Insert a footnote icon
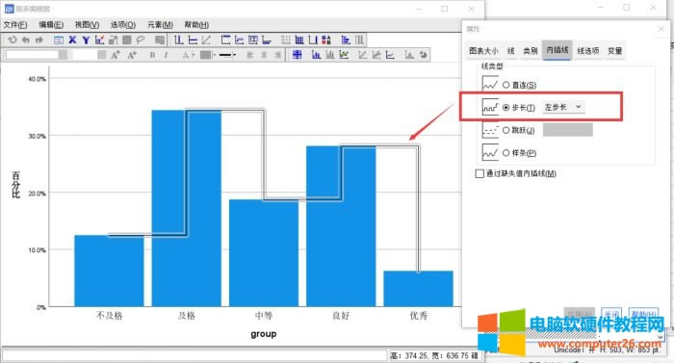674x363 pixels. [x=267, y=40]
